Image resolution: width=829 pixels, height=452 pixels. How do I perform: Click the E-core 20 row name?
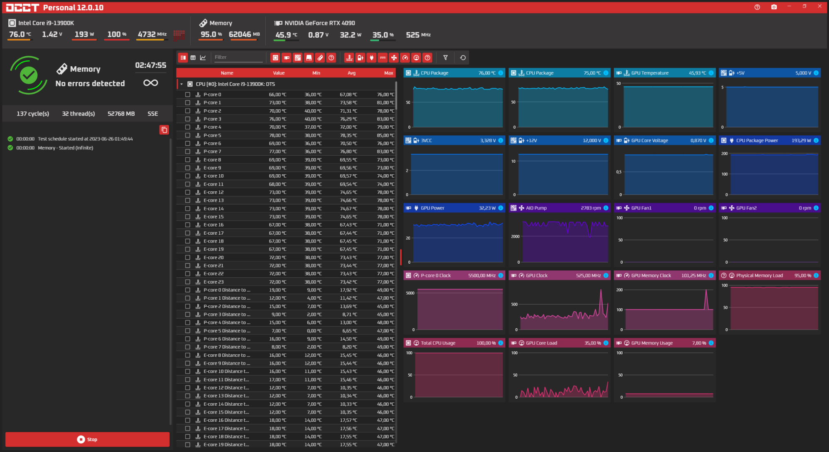[x=213, y=257]
